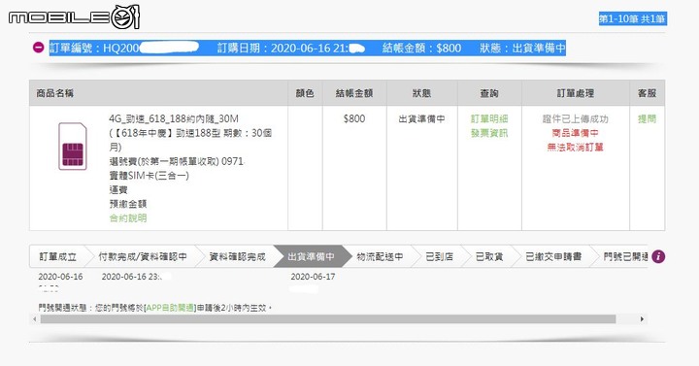Click the 實體SIM卡(三合一) text

[149, 176]
